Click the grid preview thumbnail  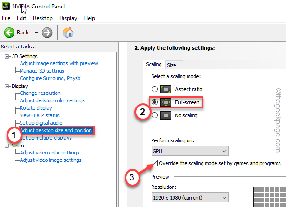[x=270, y=197]
